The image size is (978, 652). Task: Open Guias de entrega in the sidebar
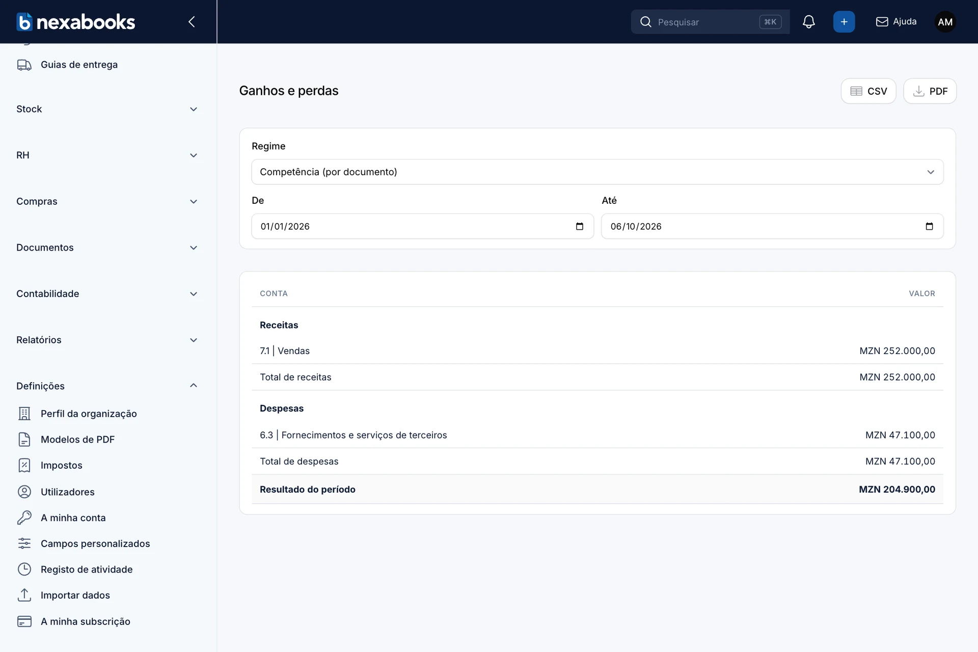point(79,65)
